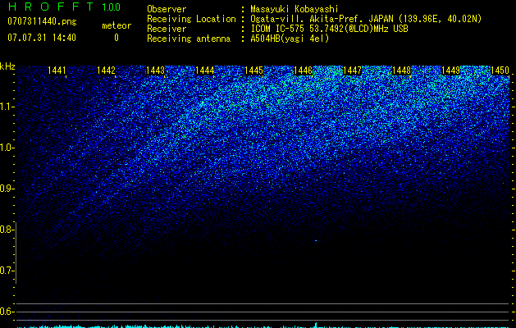Screen dimensions: 516x328
Task: Click the 1.1 kHz axis label
Action: point(7,107)
